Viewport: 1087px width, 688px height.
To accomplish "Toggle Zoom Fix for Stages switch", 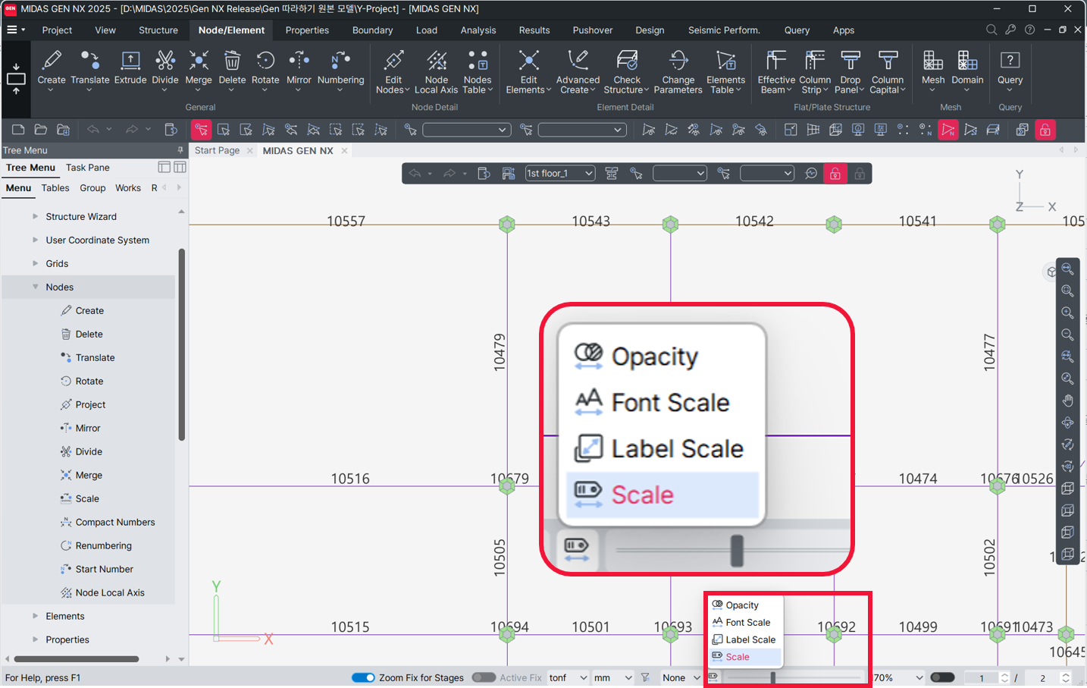I will 363,677.
